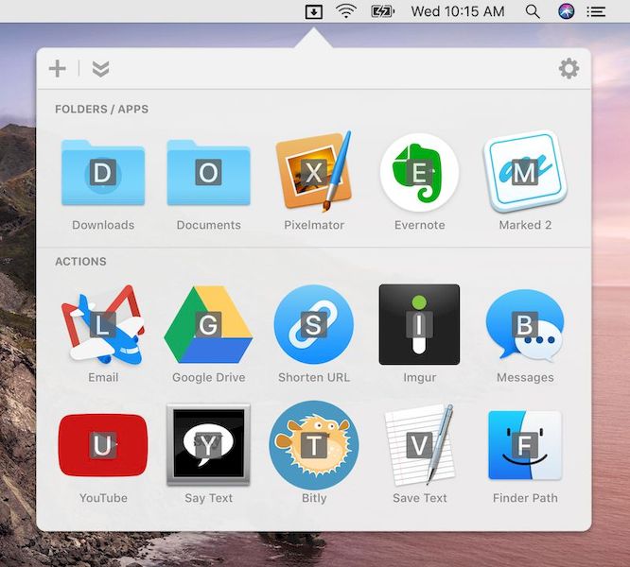Click the Shorten URL action
Viewport: 630px width, 567px height.
point(314,325)
